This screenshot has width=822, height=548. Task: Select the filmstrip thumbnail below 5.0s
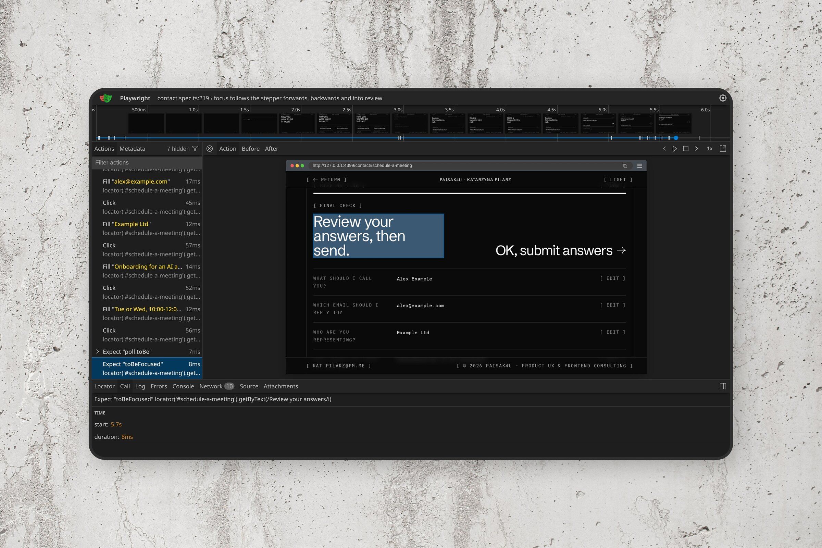click(x=598, y=123)
